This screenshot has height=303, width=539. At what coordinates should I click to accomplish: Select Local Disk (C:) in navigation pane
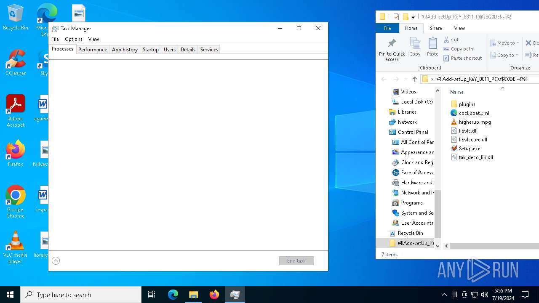(413, 102)
